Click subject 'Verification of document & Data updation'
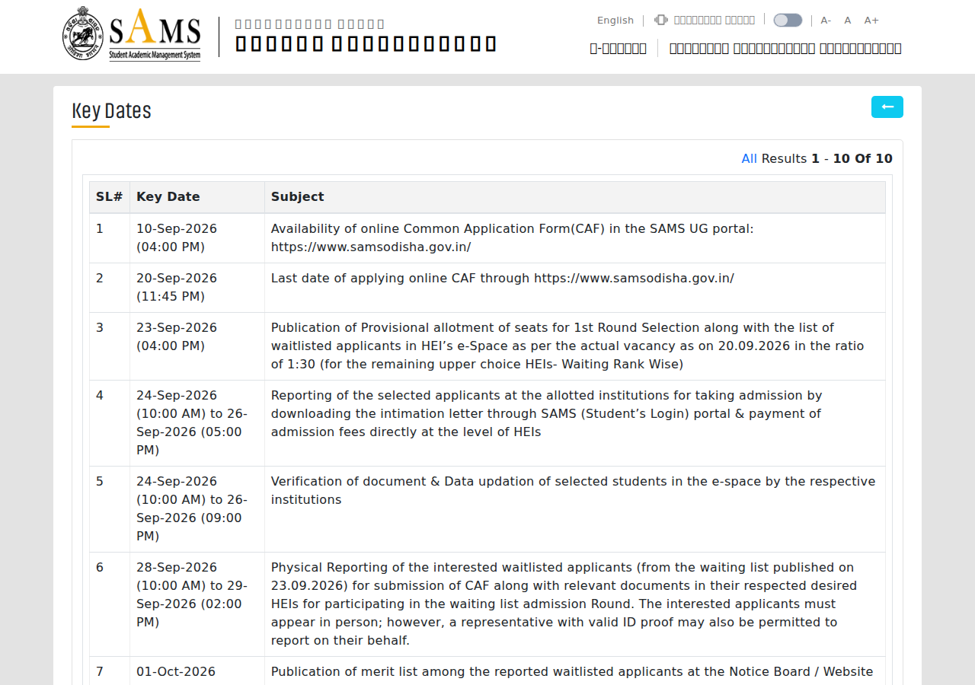 (x=575, y=509)
